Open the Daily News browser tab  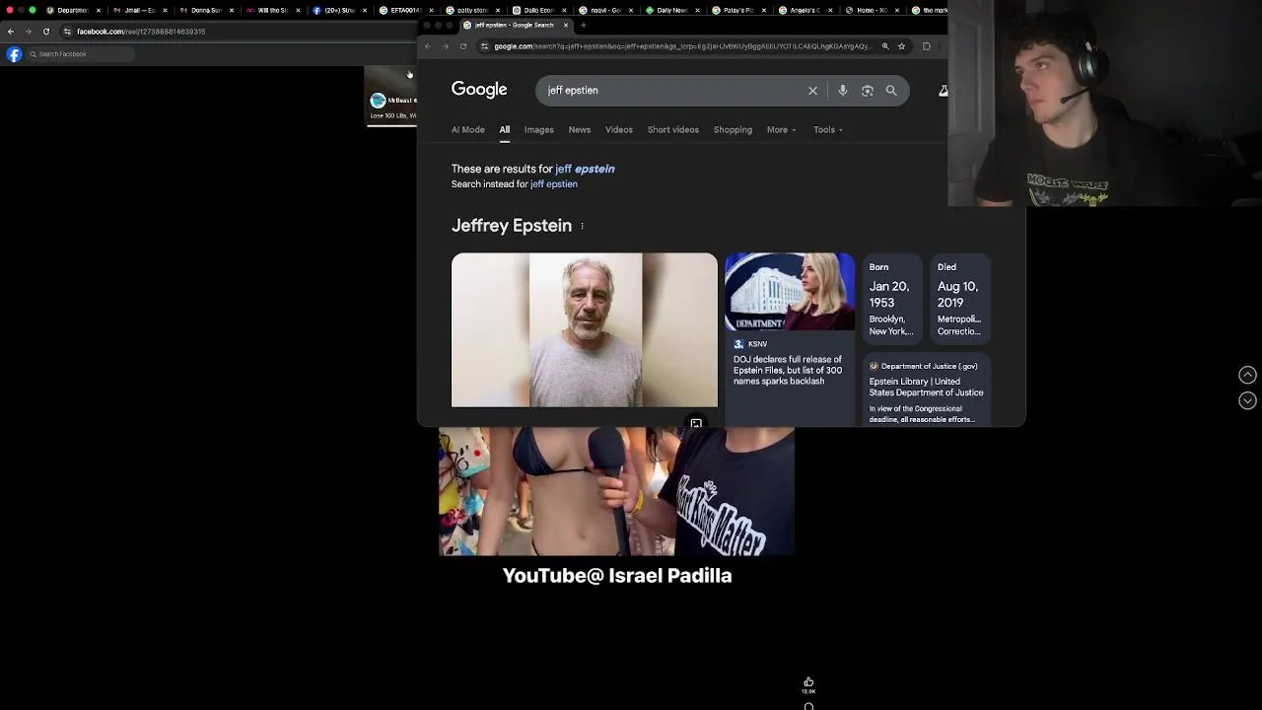[x=671, y=10]
